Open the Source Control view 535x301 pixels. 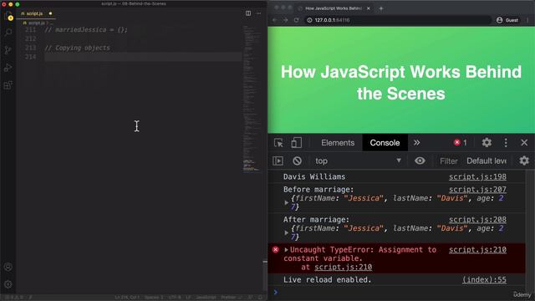(8, 50)
